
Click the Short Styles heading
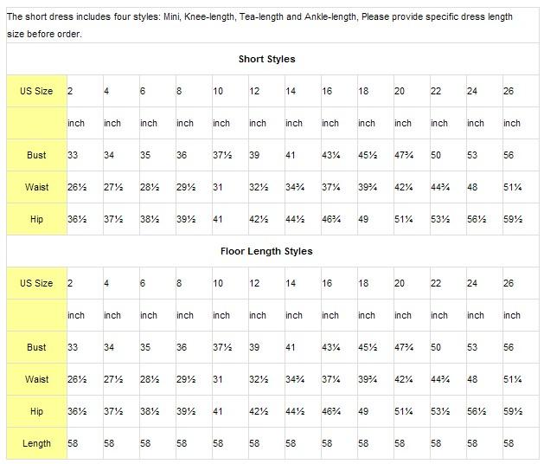pos(266,59)
